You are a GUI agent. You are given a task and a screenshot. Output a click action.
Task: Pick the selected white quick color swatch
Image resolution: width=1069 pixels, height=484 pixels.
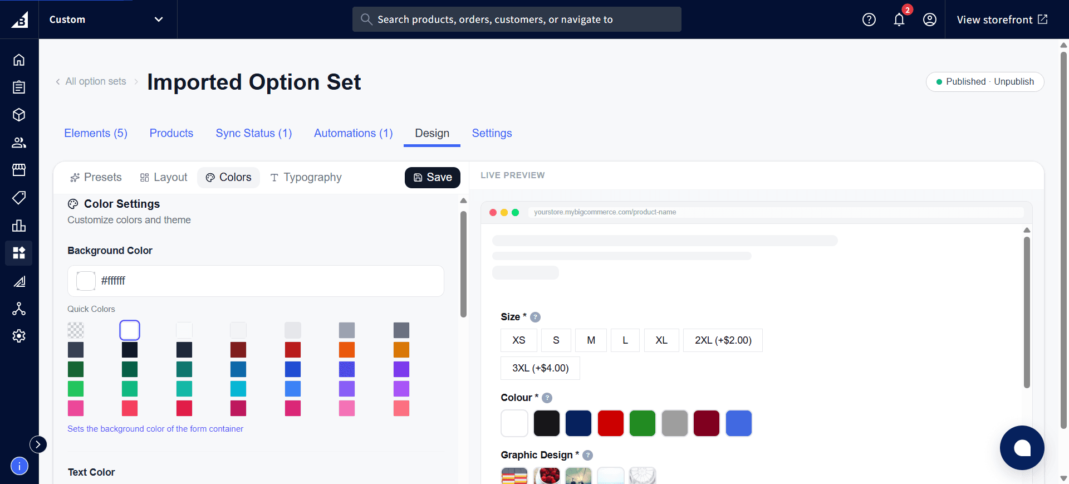coord(130,330)
